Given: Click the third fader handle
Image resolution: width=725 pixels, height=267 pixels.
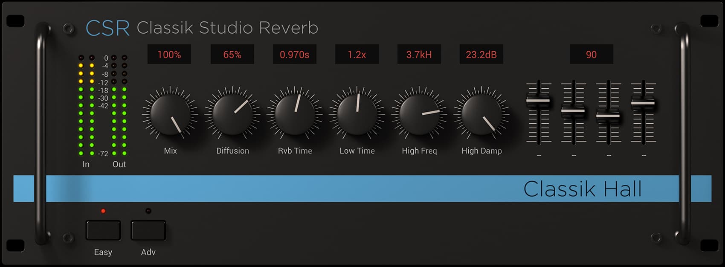Looking at the screenshot, I should (x=608, y=116).
